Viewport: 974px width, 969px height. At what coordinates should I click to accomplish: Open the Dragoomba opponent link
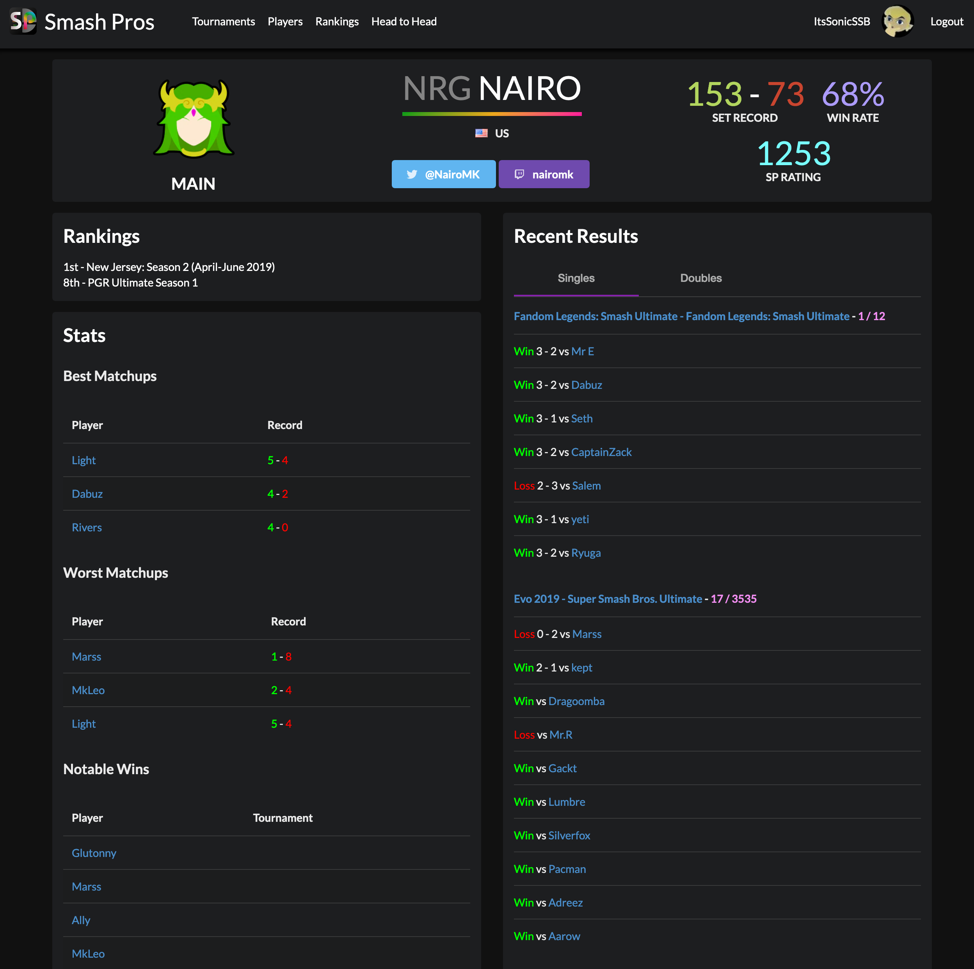pyautogui.click(x=577, y=701)
